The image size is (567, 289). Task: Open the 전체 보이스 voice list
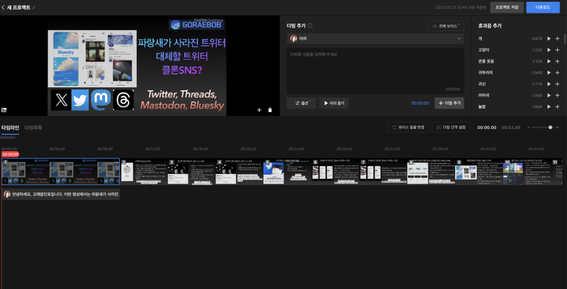click(446, 26)
